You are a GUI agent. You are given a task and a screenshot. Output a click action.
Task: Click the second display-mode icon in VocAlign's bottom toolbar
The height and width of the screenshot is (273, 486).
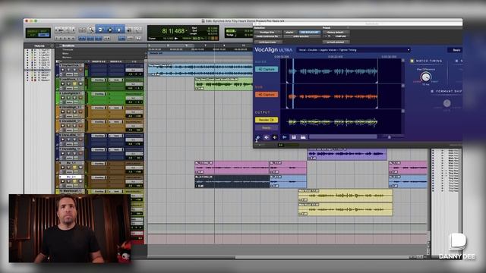pos(303,137)
